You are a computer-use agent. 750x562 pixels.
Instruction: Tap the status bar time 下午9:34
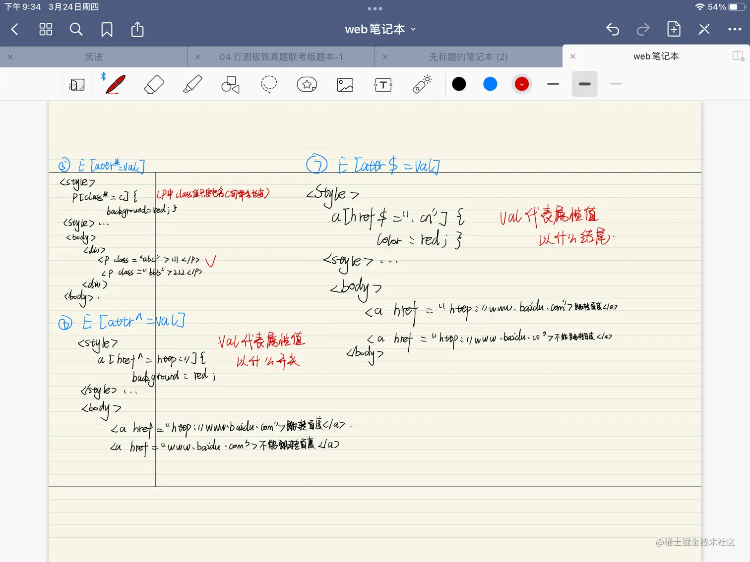pyautogui.click(x=23, y=7)
